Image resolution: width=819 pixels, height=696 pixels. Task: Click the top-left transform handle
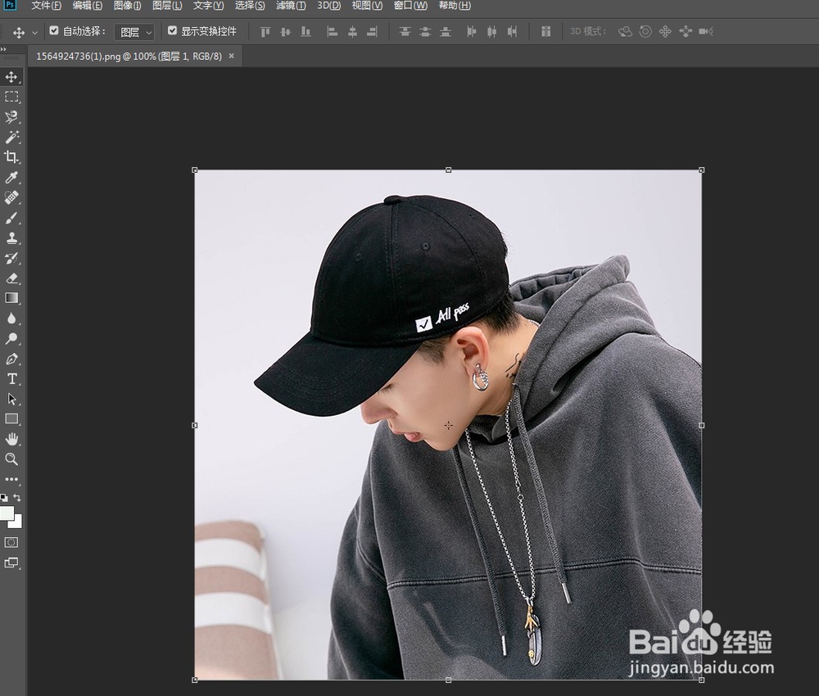point(195,170)
